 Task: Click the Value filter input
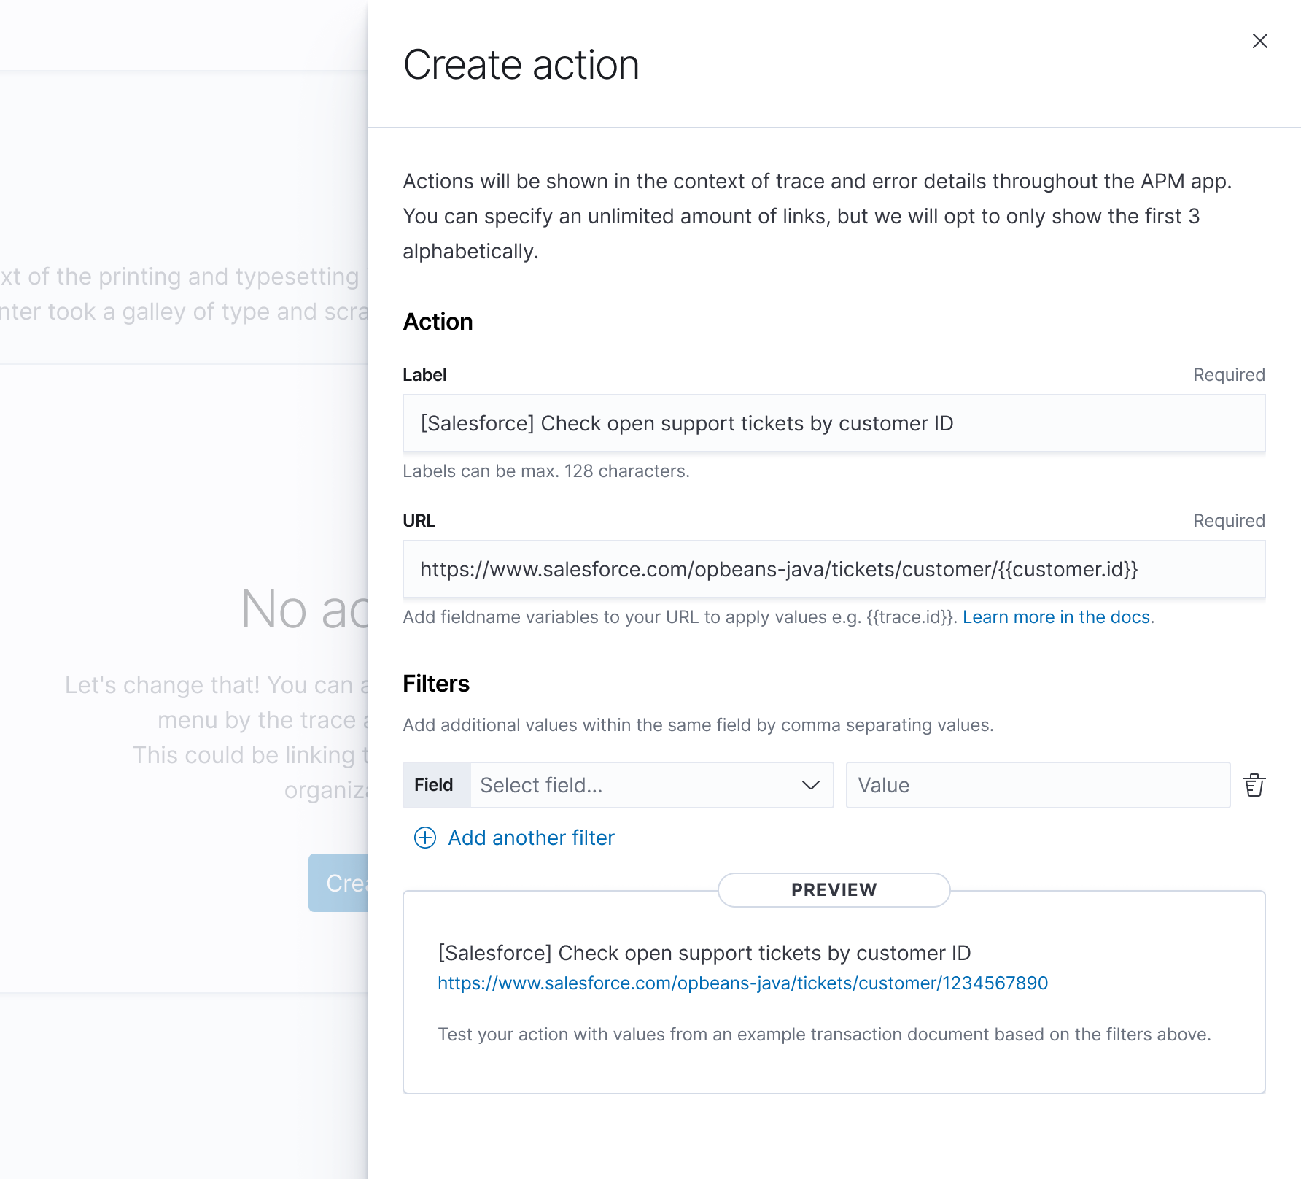pyautogui.click(x=1038, y=785)
